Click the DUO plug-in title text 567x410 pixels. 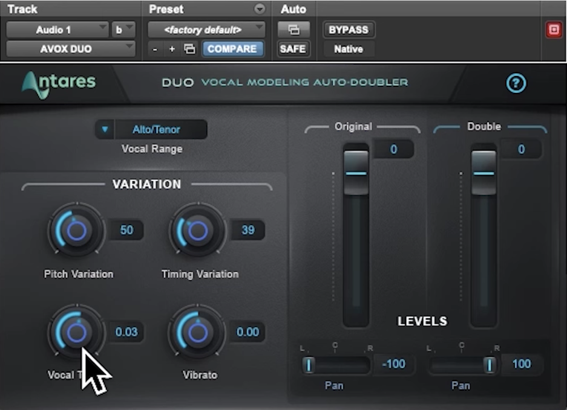[x=178, y=83]
